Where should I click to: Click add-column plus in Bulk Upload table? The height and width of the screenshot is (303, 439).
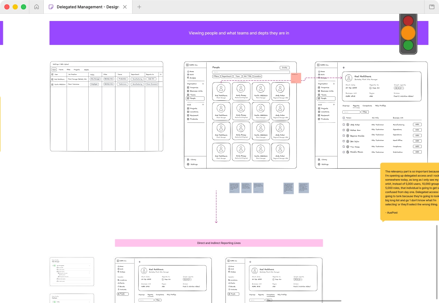[161, 74]
